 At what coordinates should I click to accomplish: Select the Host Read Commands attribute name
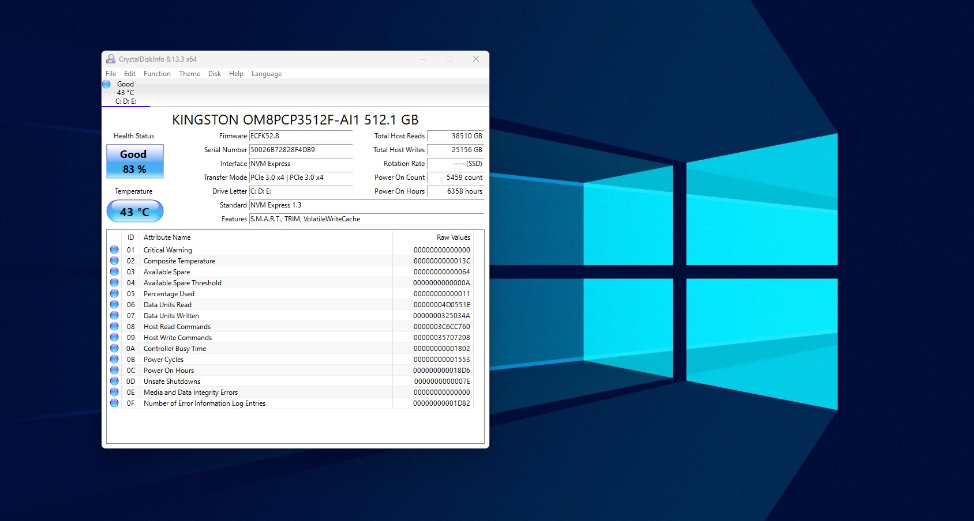click(177, 327)
